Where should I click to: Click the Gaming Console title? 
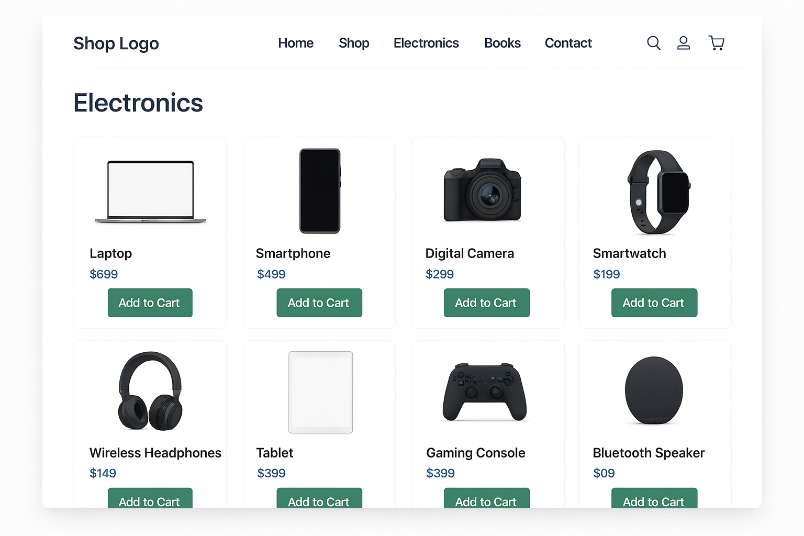pyautogui.click(x=476, y=453)
